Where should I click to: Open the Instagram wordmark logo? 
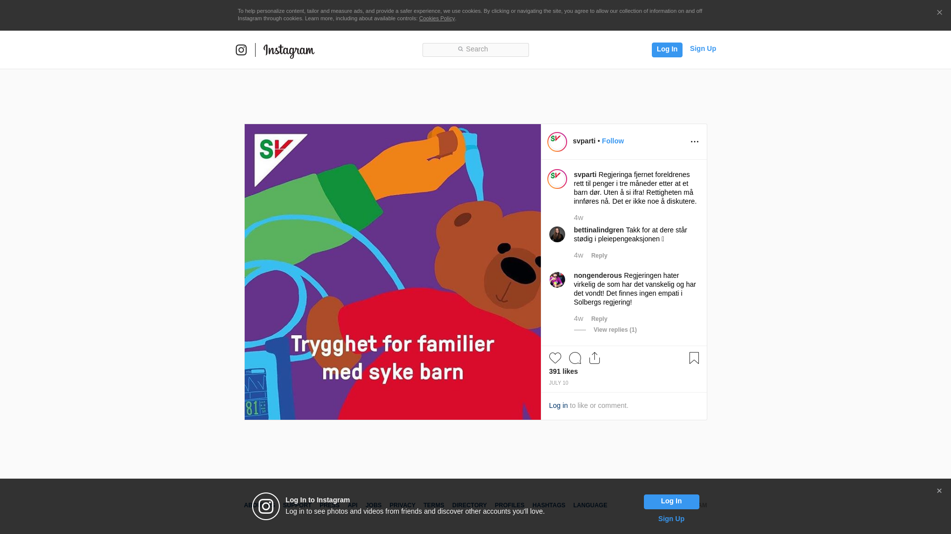289,50
